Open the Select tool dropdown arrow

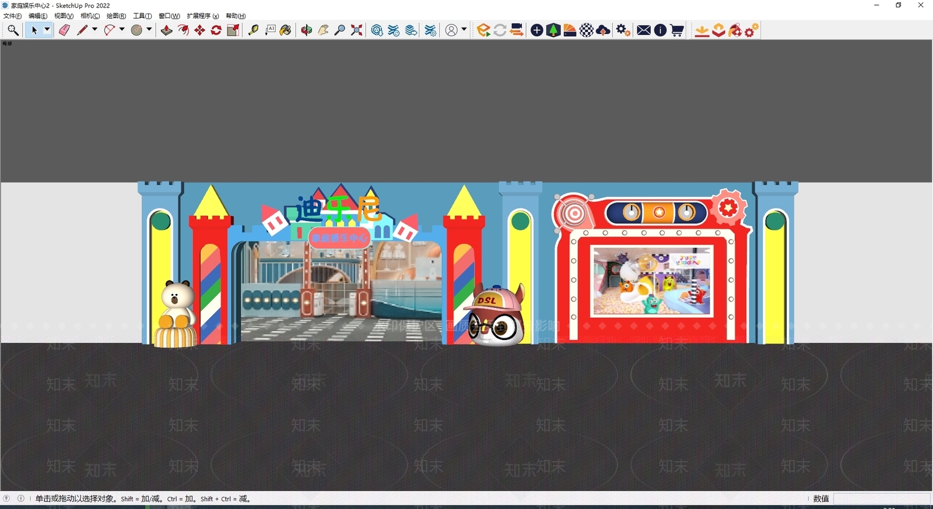[47, 30]
